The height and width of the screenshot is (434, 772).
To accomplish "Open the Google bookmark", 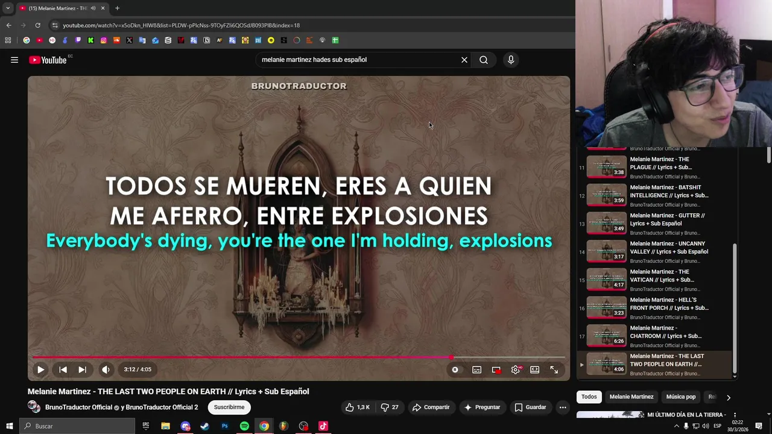I will tap(26, 40).
